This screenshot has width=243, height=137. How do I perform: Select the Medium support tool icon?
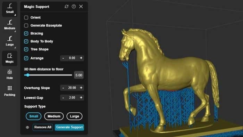[10, 25]
